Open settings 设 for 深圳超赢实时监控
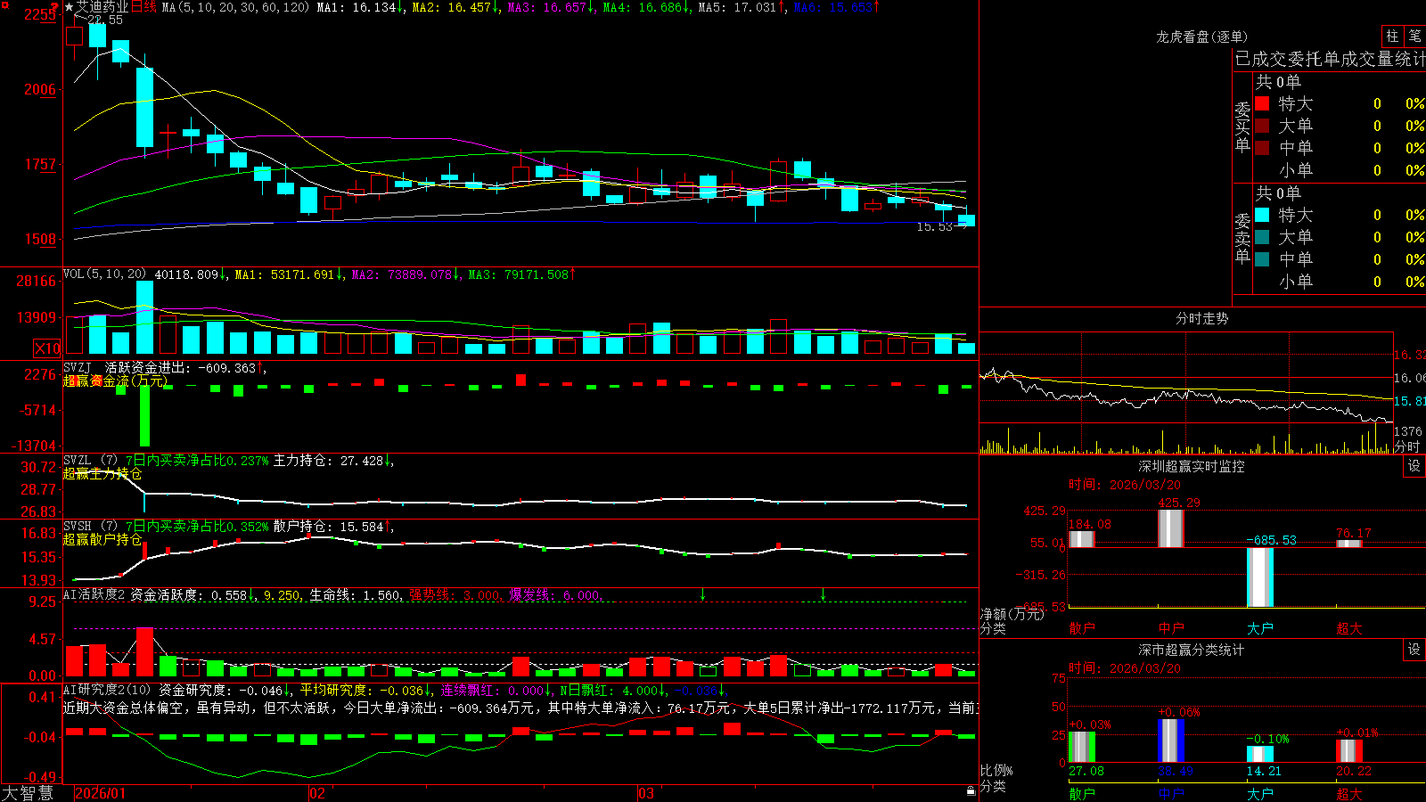 pos(1414,466)
